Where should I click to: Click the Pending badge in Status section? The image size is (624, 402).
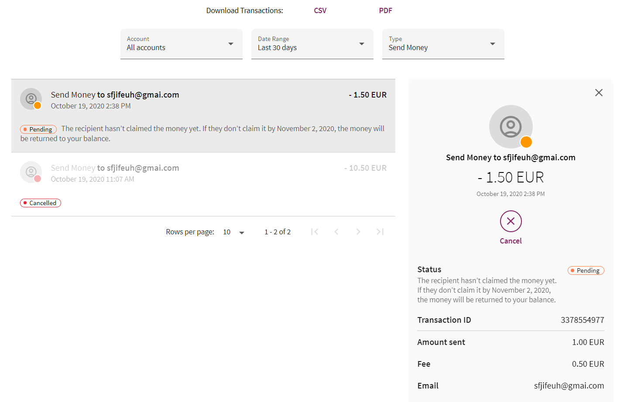pos(586,270)
